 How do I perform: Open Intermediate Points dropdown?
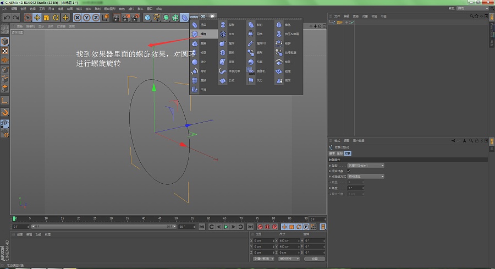coord(366,177)
